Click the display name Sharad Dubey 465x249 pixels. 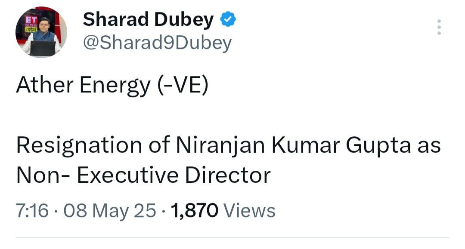pyautogui.click(x=148, y=20)
